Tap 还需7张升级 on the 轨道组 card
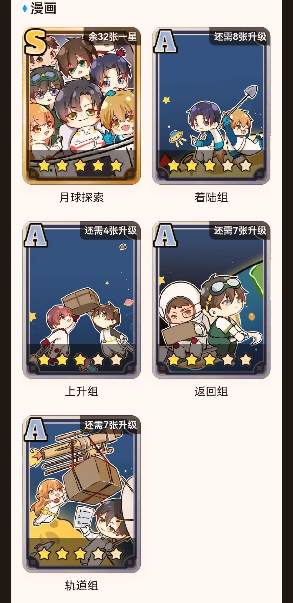 point(111,425)
